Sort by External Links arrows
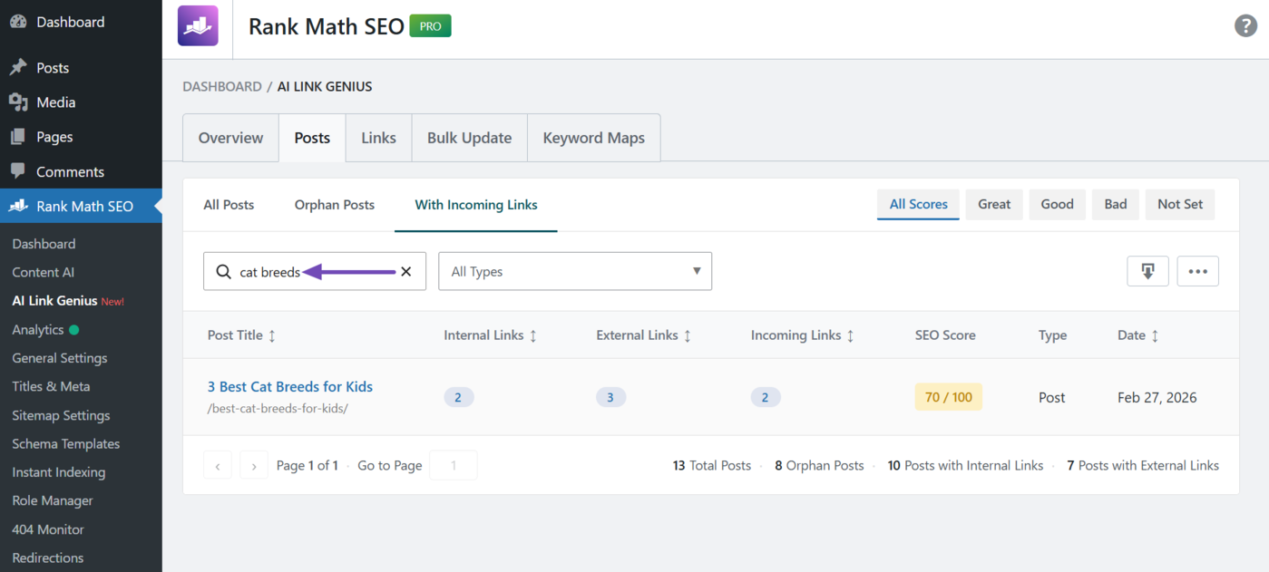The width and height of the screenshot is (1269, 572). 688,335
